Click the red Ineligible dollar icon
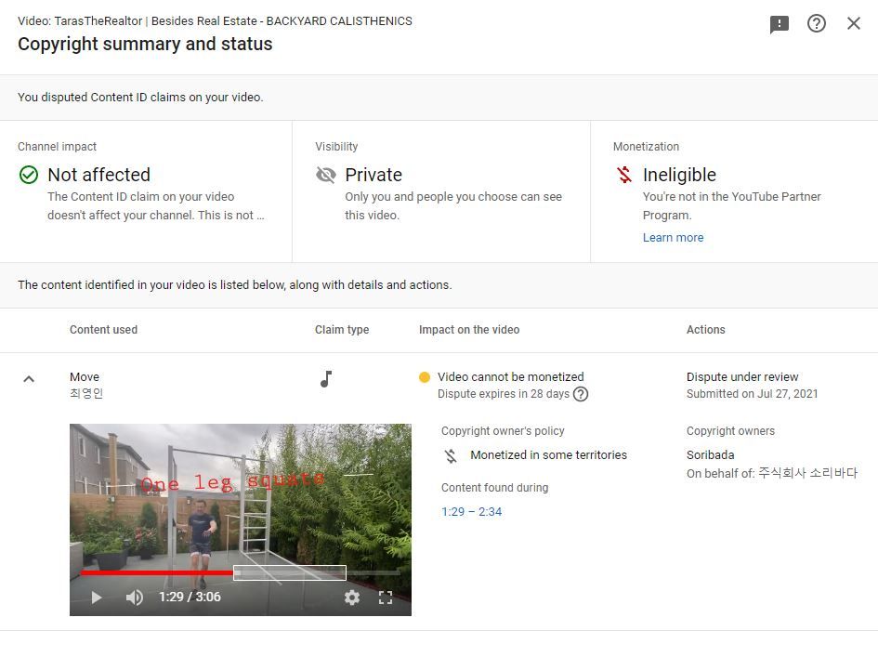 (x=624, y=175)
